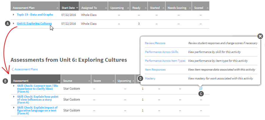Go back to Assessment Plans
This screenshot has height=120, width=265.
[x=25, y=69]
